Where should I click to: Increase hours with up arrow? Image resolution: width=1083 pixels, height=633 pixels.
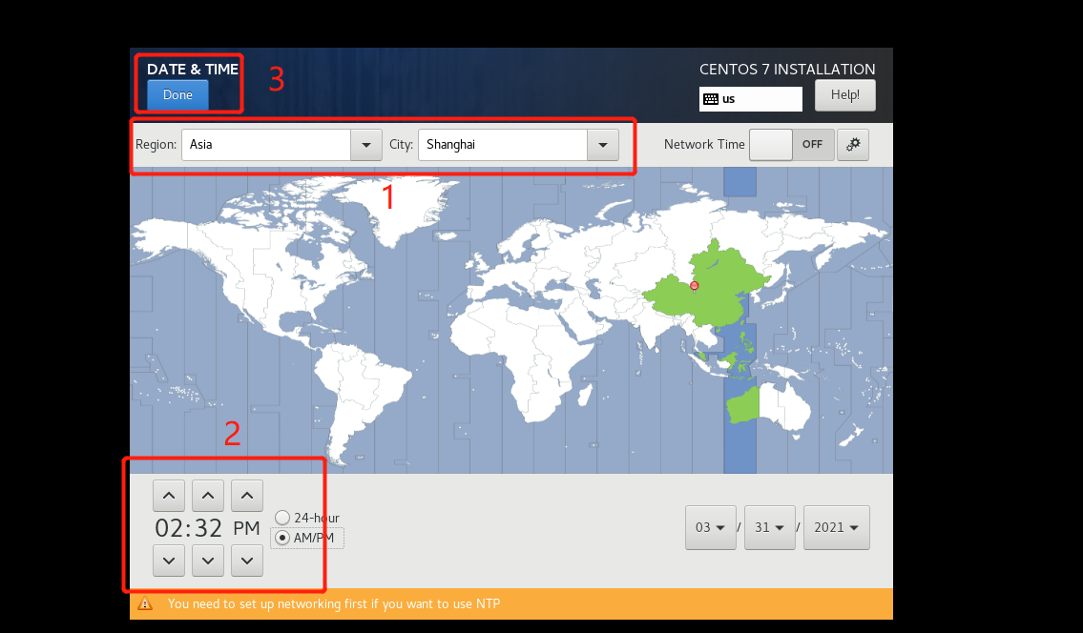[x=169, y=496]
